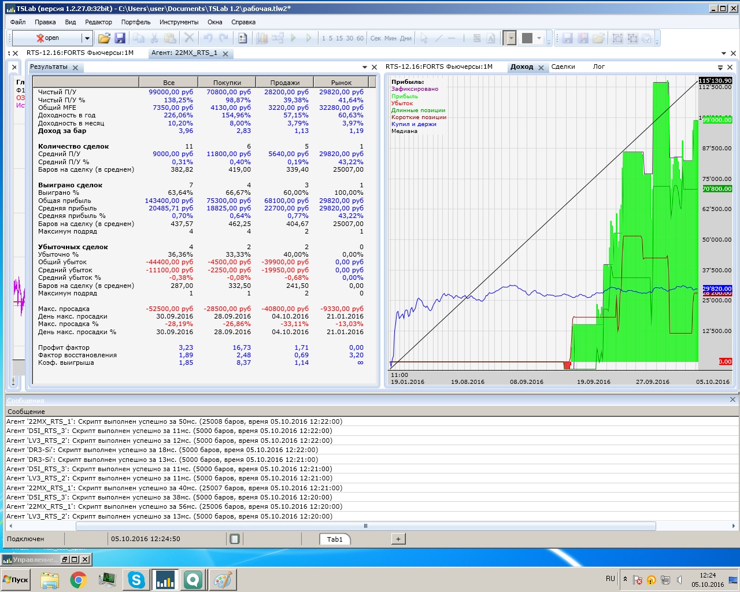Click the plus button to add tab

click(x=398, y=539)
